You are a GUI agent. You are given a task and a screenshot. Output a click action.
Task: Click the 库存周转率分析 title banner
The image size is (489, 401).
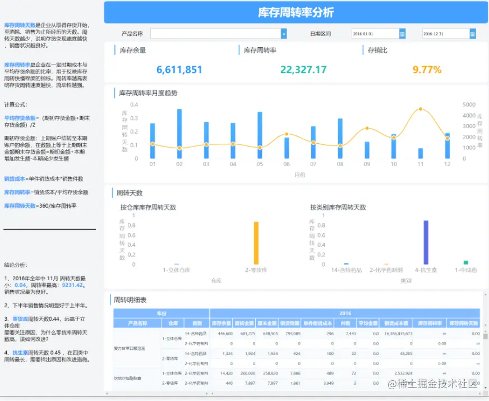(x=296, y=12)
